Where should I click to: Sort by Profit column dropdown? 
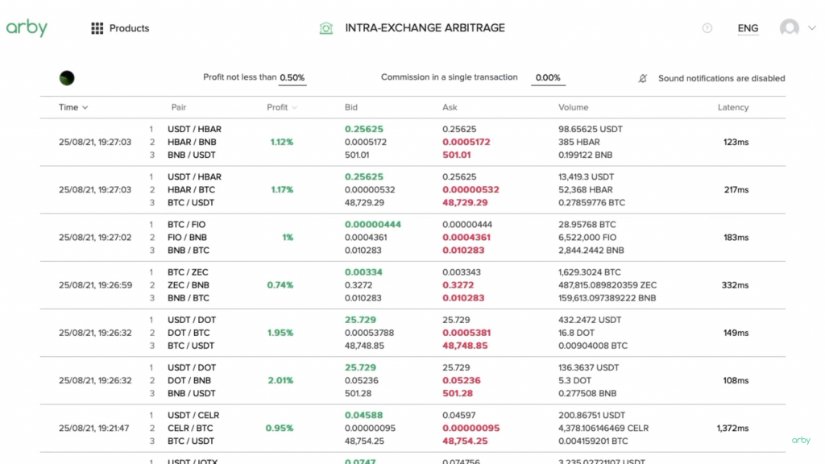coord(282,107)
